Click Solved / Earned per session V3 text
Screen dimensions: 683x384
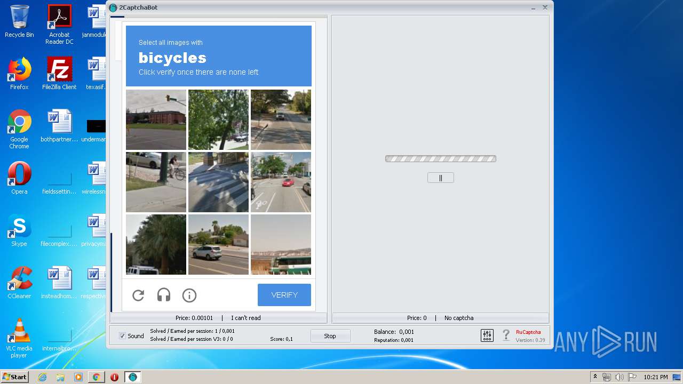(192, 339)
